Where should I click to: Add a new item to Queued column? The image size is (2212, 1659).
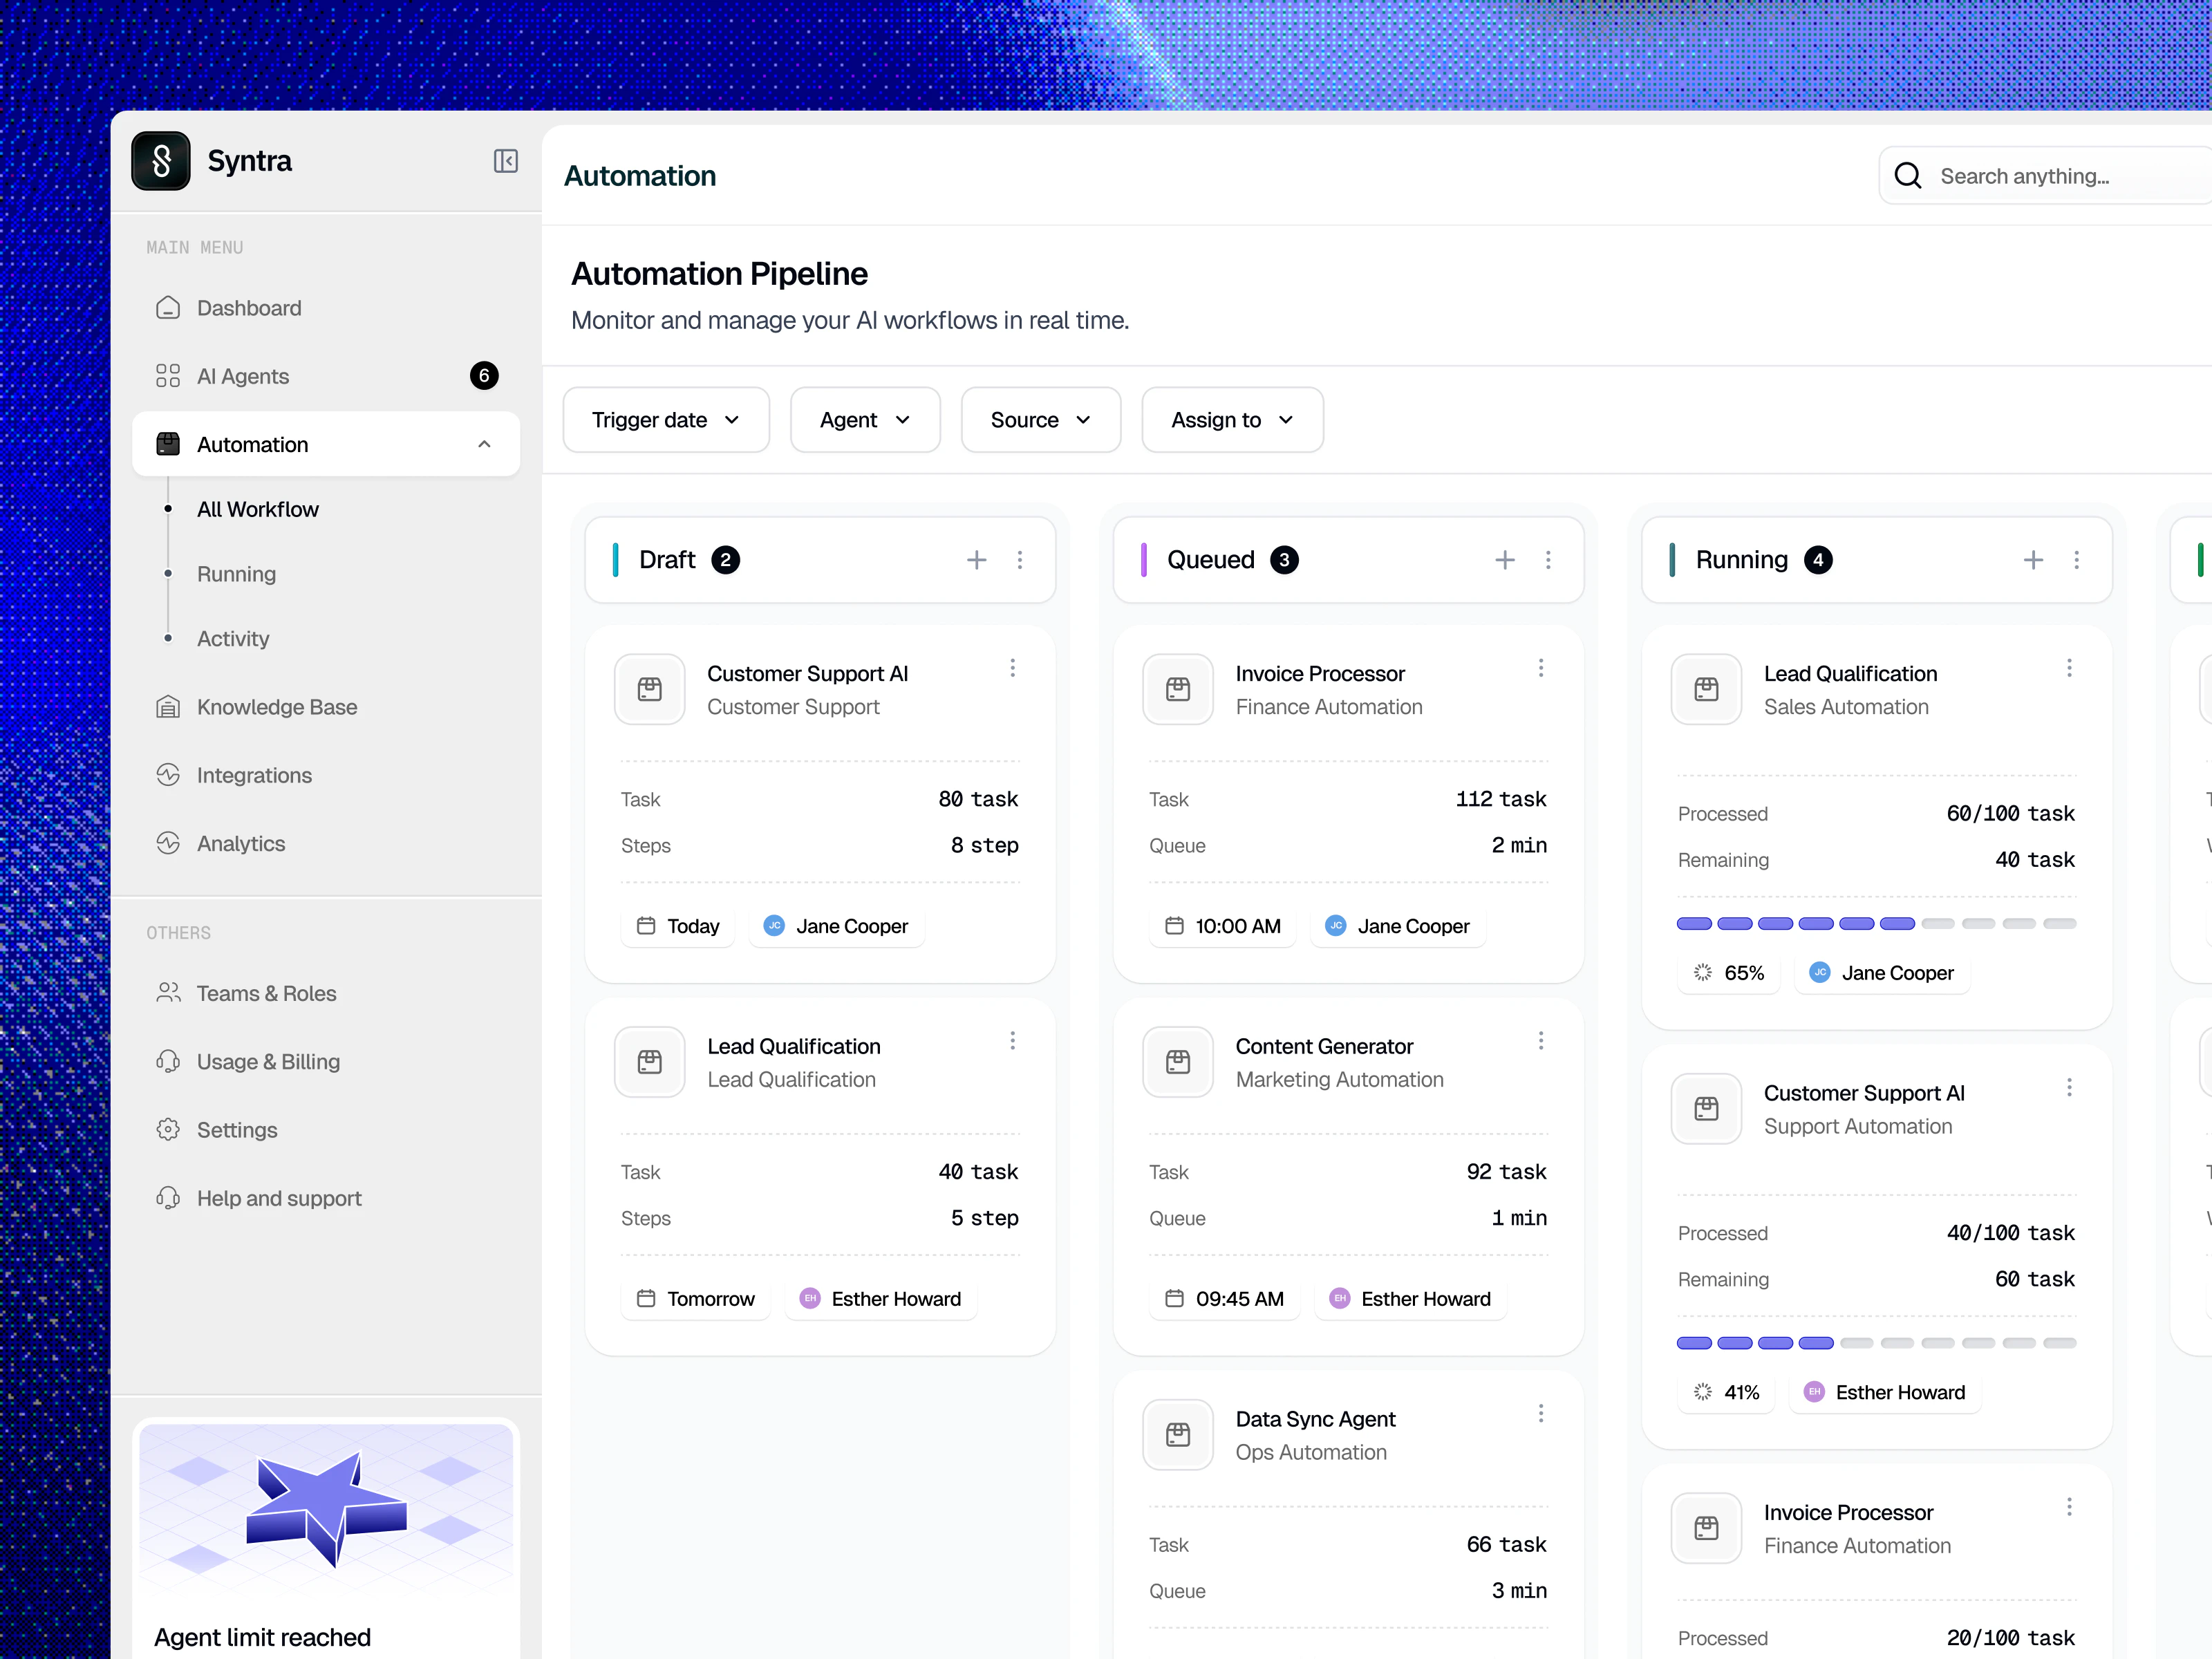tap(1505, 560)
